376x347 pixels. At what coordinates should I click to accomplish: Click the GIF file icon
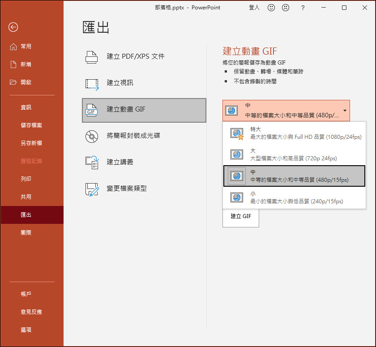point(92,110)
